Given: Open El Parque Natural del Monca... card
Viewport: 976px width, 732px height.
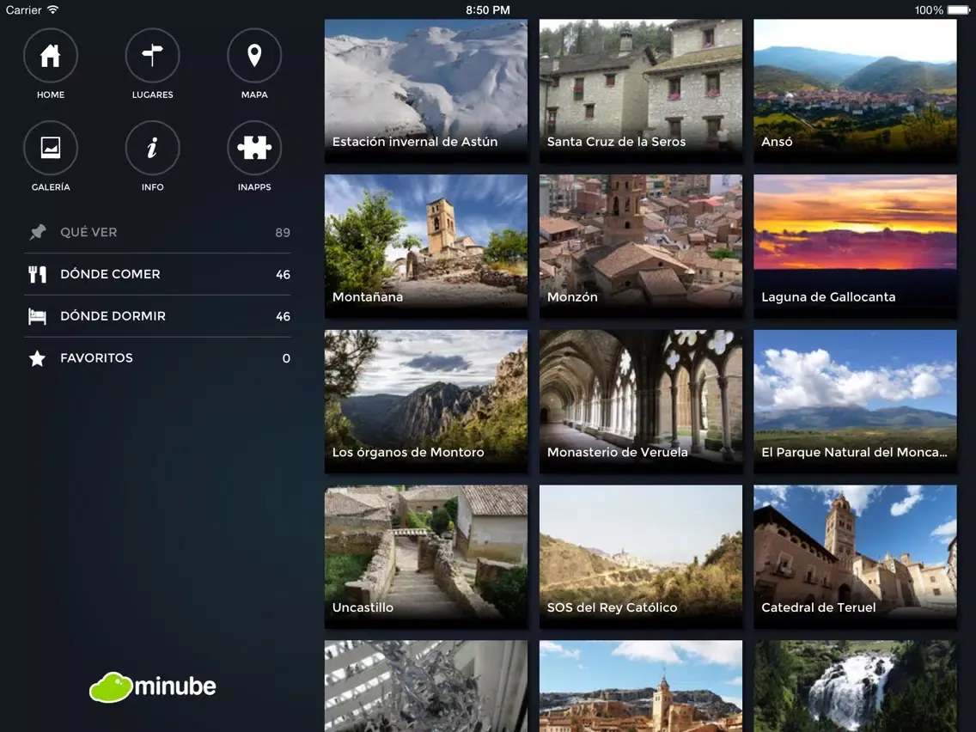Looking at the screenshot, I should (x=855, y=401).
